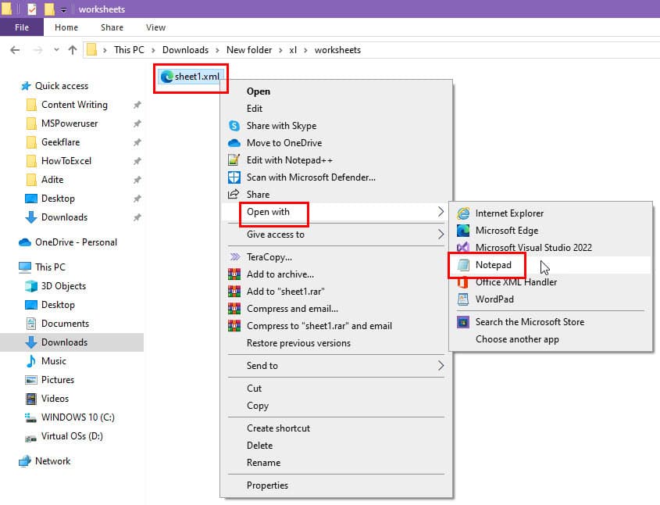Click the pin icon next to MSPoweruser

(x=137, y=124)
